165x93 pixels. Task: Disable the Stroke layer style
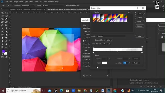click(x=83, y=41)
